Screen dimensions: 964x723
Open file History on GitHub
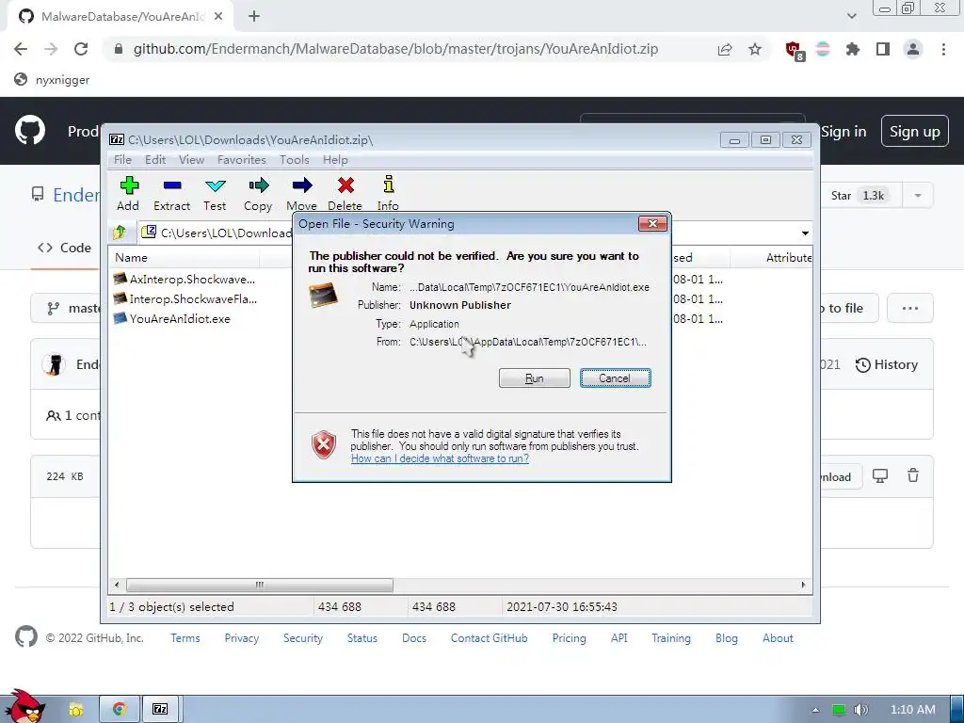(x=887, y=364)
